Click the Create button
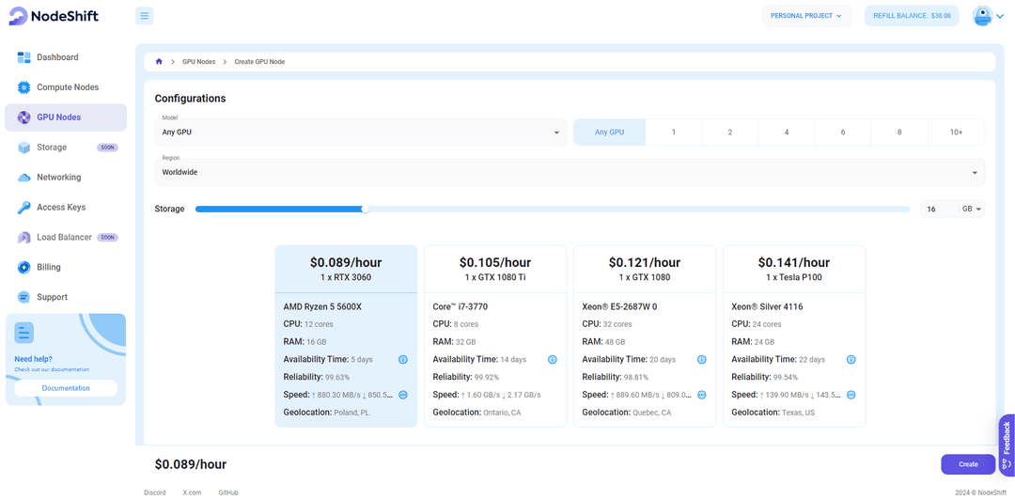The width and height of the screenshot is (1015, 499). (968, 464)
